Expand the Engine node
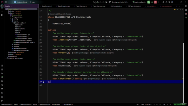 [7, 11]
